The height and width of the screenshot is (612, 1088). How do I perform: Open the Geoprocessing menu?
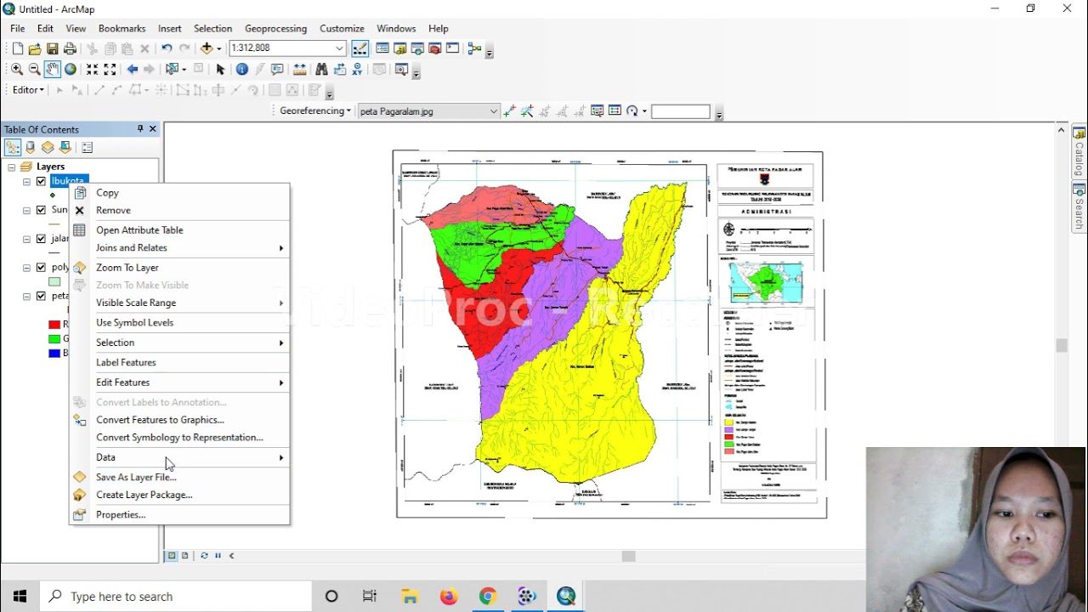tap(274, 28)
